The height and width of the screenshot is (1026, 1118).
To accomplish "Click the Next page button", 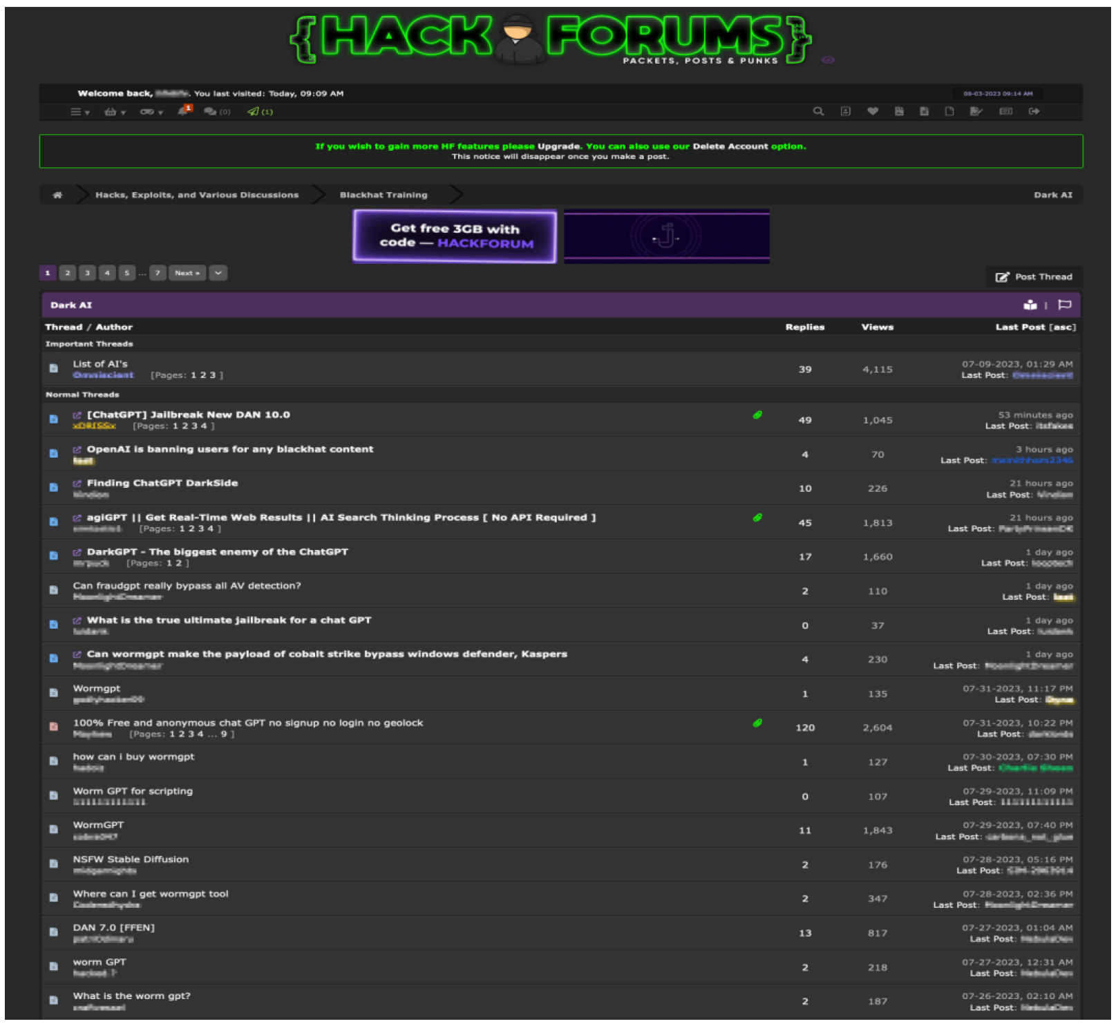I will coord(187,273).
